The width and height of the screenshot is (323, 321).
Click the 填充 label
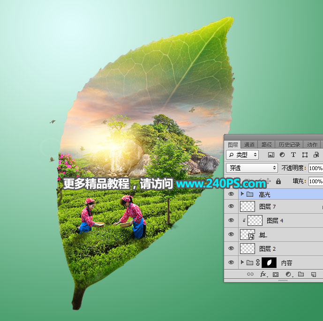(299, 181)
